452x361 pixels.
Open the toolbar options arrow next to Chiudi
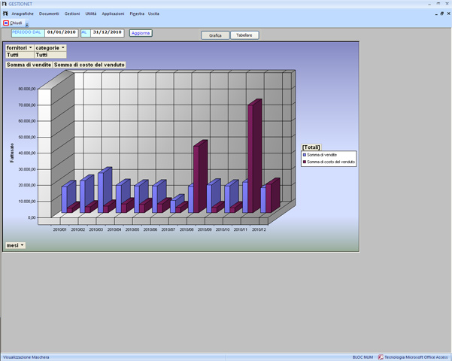click(x=27, y=24)
